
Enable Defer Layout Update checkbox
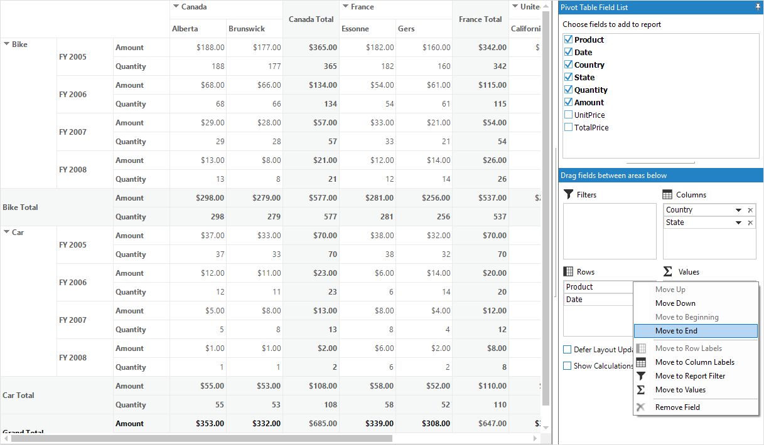(568, 350)
